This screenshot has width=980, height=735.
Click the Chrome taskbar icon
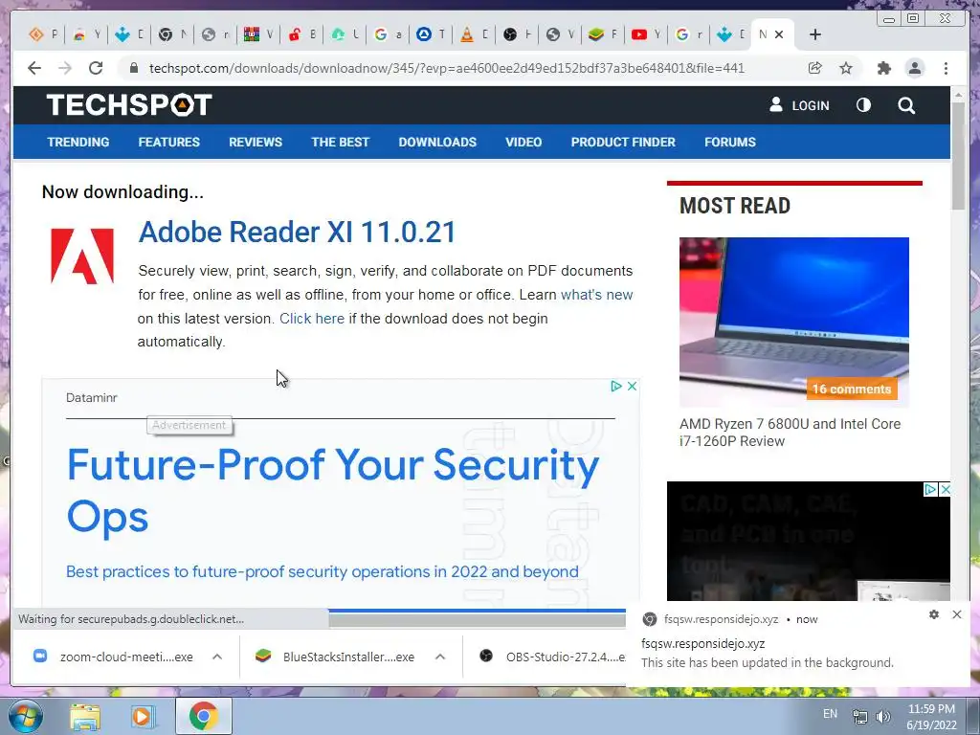(203, 716)
